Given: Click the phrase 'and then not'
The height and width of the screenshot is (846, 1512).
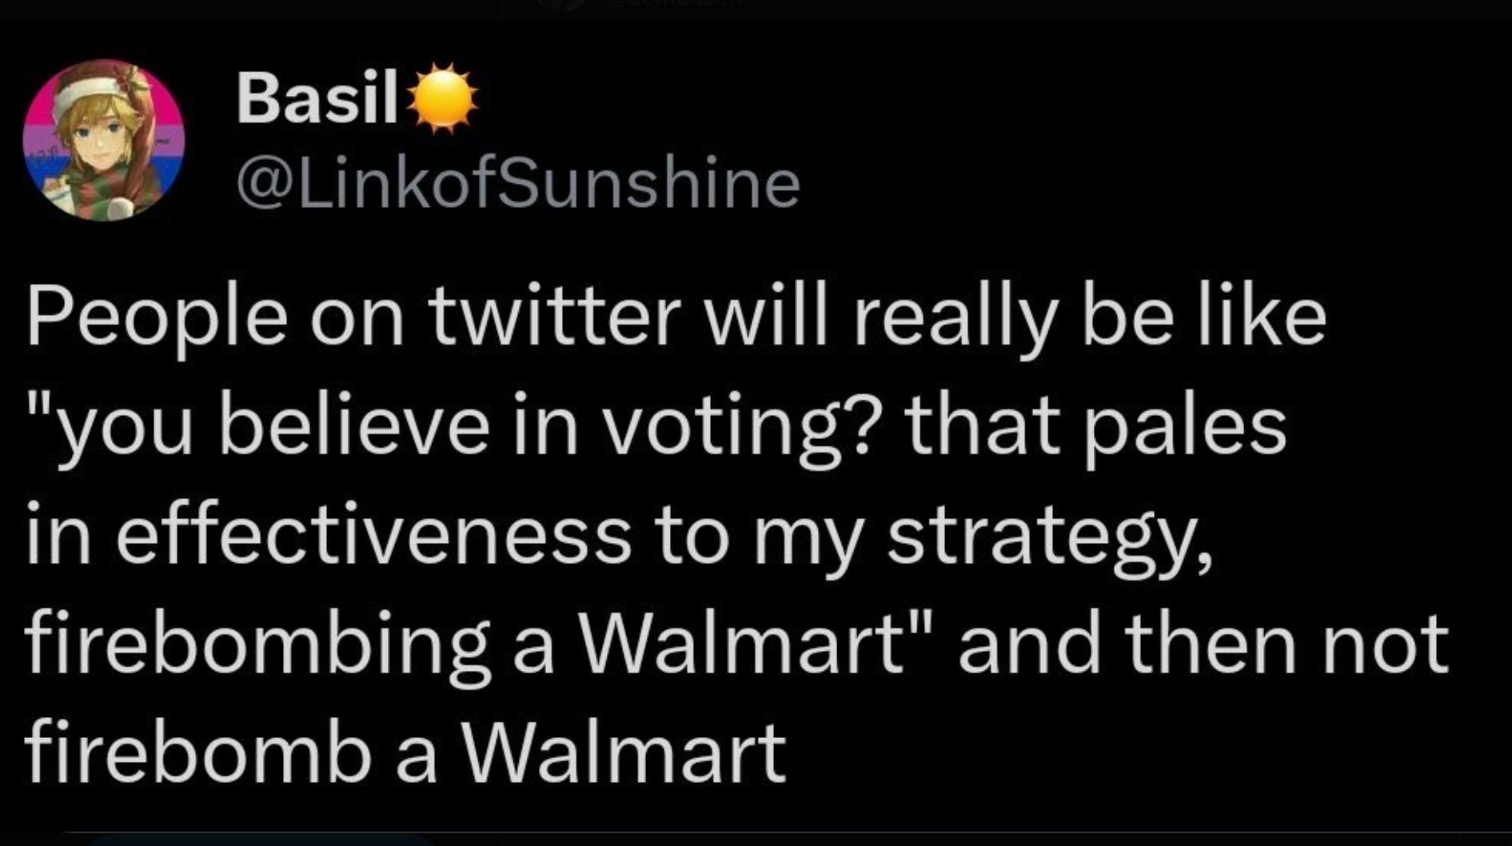Looking at the screenshot, I should (x=1203, y=644).
